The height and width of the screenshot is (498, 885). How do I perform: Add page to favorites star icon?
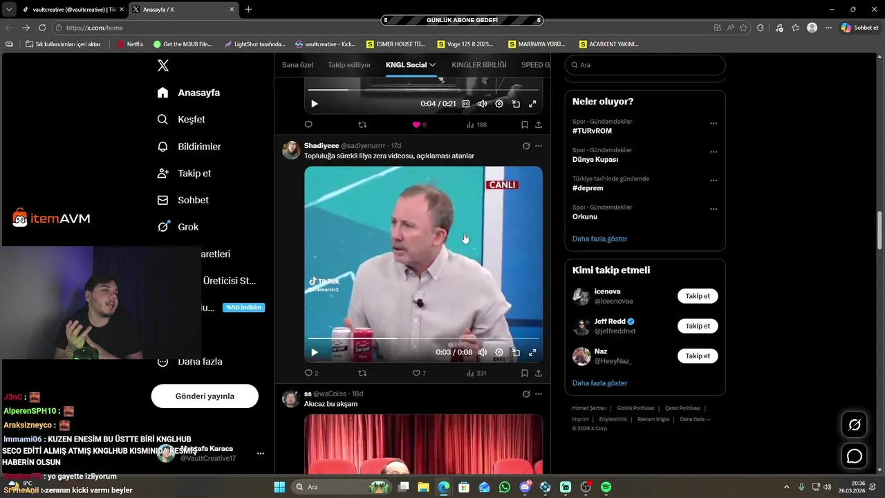(744, 28)
